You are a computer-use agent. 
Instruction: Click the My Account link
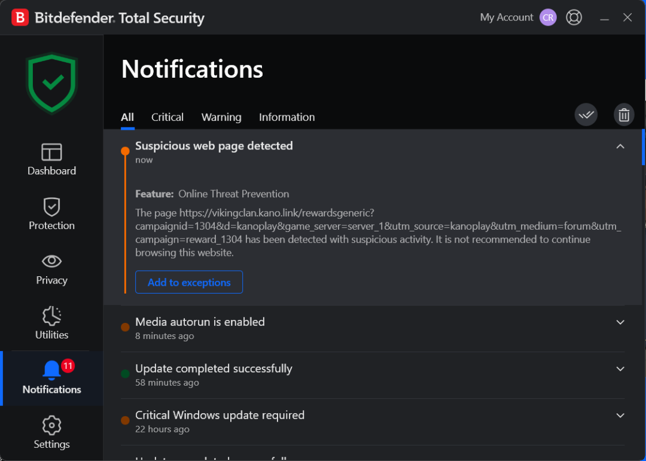[x=507, y=17]
